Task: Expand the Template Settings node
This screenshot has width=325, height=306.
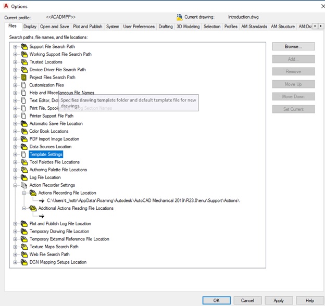Action: point(15,155)
